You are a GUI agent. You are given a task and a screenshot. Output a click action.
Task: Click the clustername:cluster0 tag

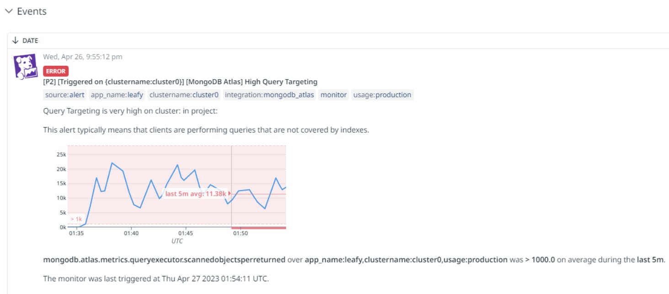pos(184,95)
